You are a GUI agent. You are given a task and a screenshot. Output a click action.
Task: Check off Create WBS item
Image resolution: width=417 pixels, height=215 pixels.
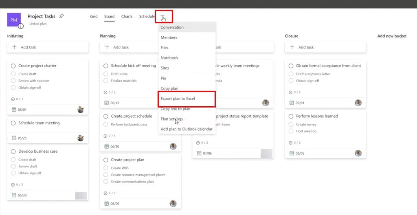(x=106, y=168)
